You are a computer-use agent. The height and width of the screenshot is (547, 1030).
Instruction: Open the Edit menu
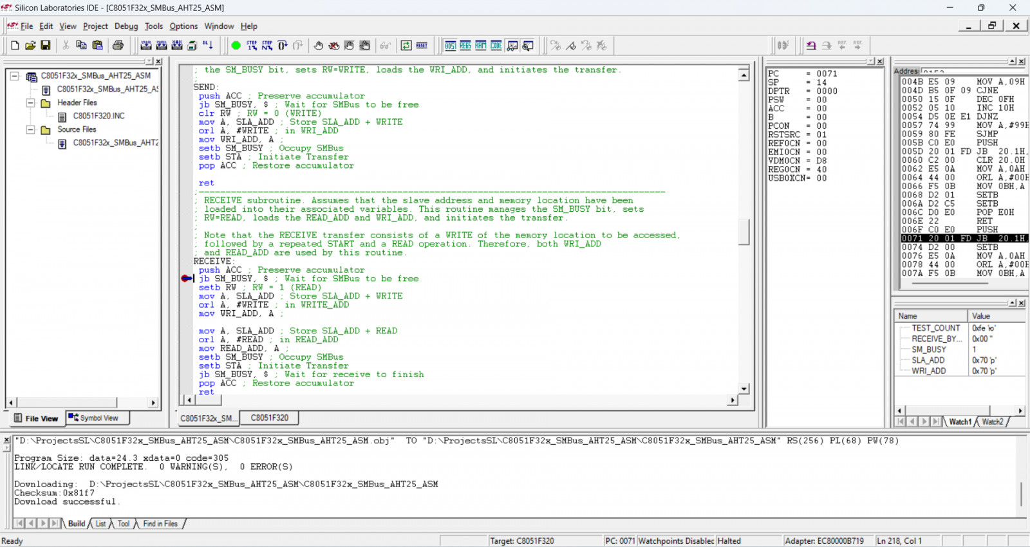pos(46,26)
